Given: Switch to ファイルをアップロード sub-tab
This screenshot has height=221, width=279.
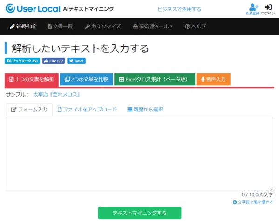Looking at the screenshot, I should [87, 110].
